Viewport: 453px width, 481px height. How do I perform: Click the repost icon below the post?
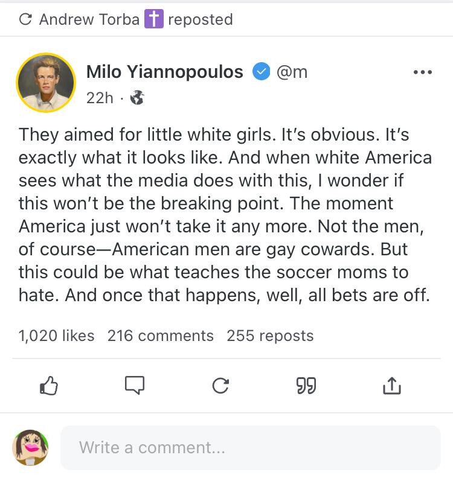[x=220, y=386]
